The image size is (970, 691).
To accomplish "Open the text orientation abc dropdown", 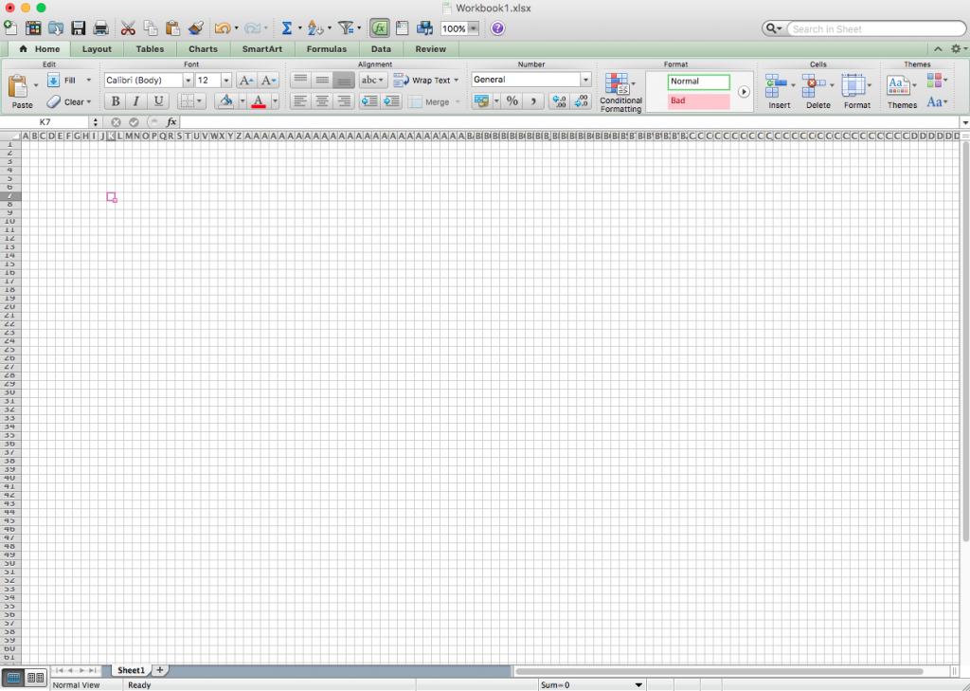I will click(373, 80).
